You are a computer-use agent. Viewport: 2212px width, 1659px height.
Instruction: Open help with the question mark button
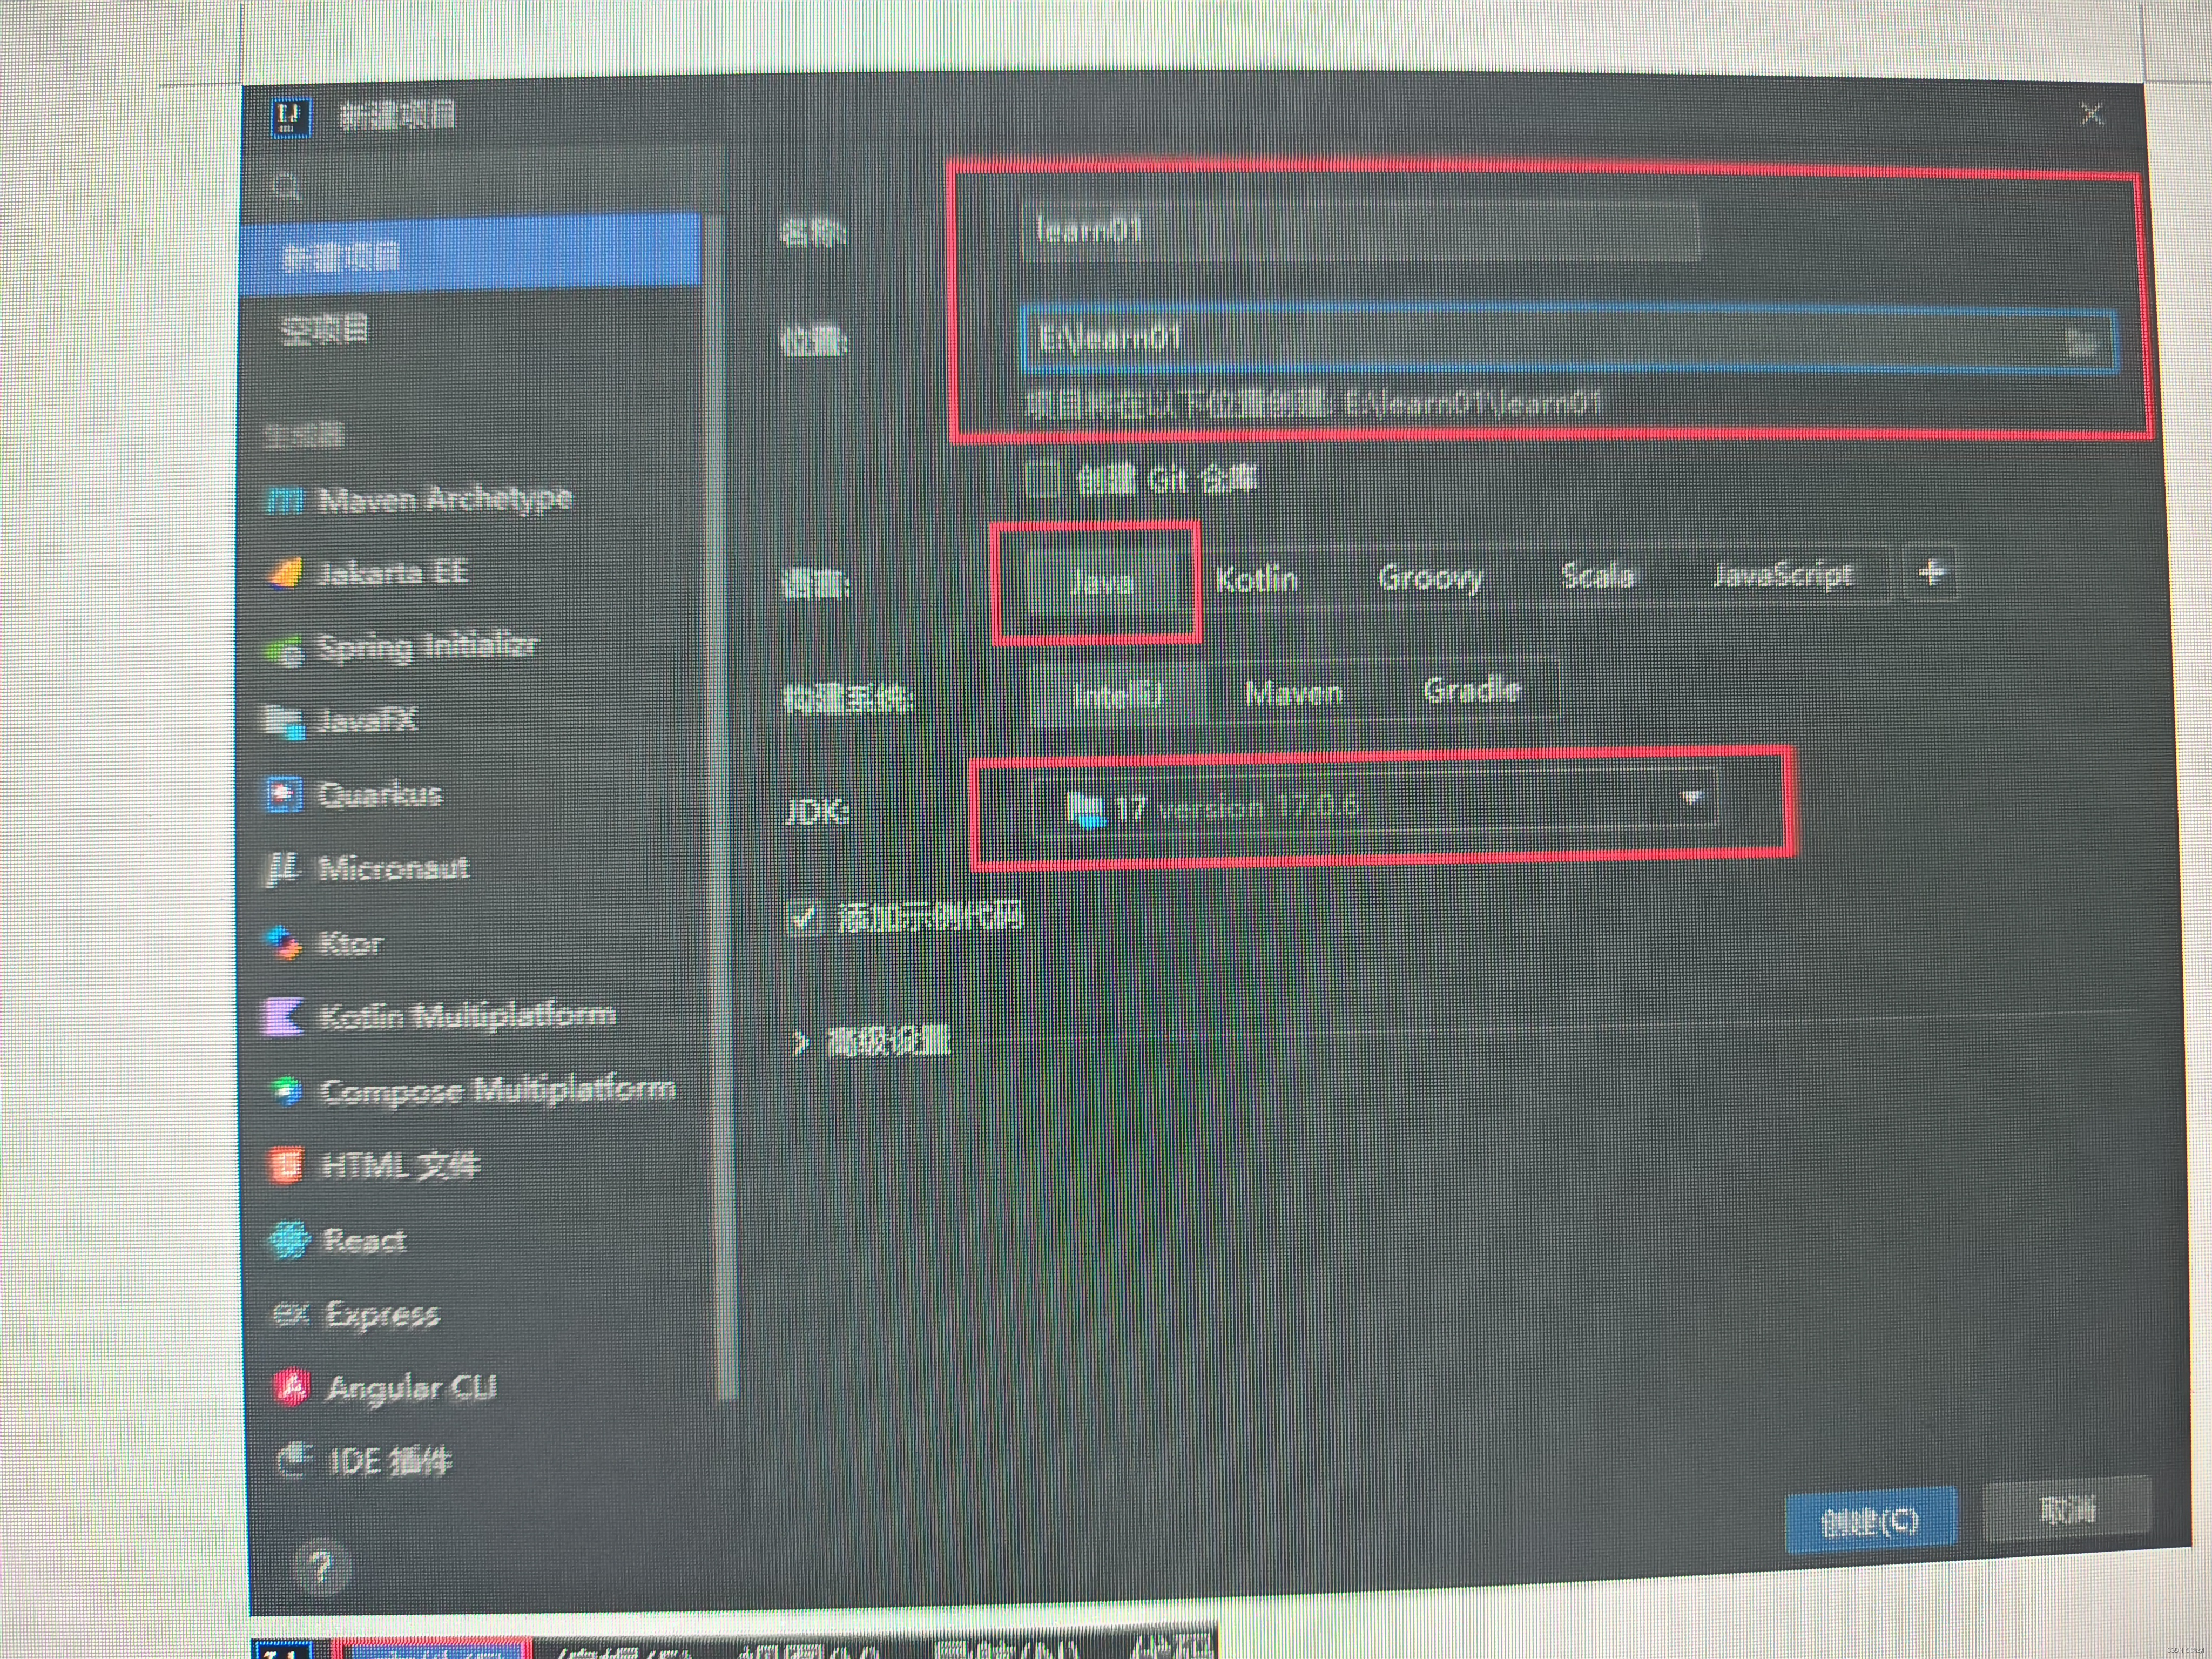click(x=321, y=1567)
